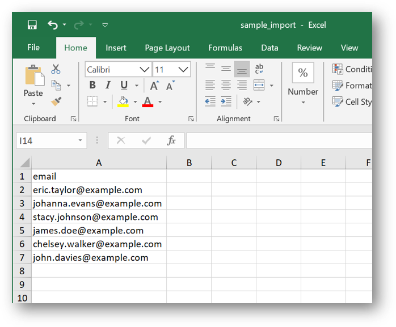
Task: Open font color palette arrow
Action: pos(160,102)
